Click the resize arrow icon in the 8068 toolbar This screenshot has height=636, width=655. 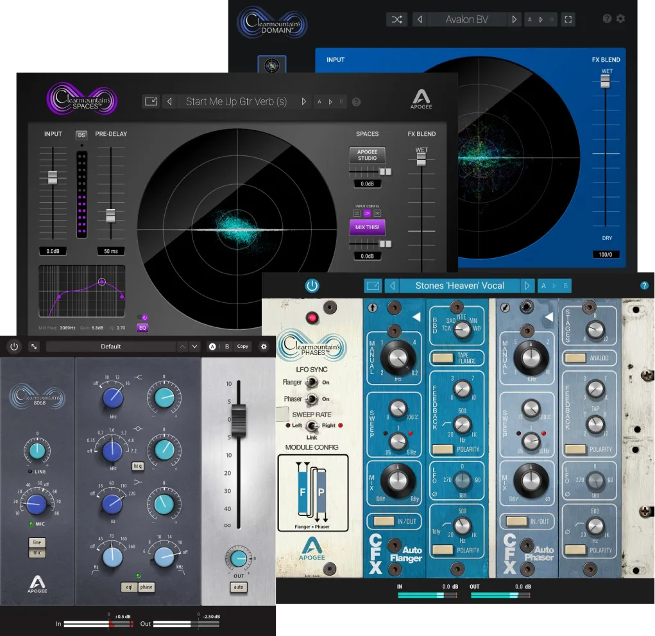point(33,347)
